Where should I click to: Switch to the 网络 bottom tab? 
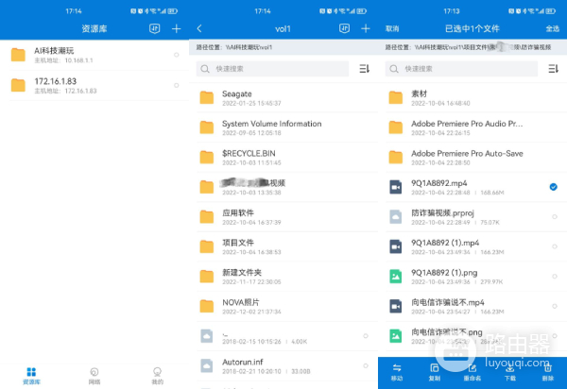pos(94,376)
